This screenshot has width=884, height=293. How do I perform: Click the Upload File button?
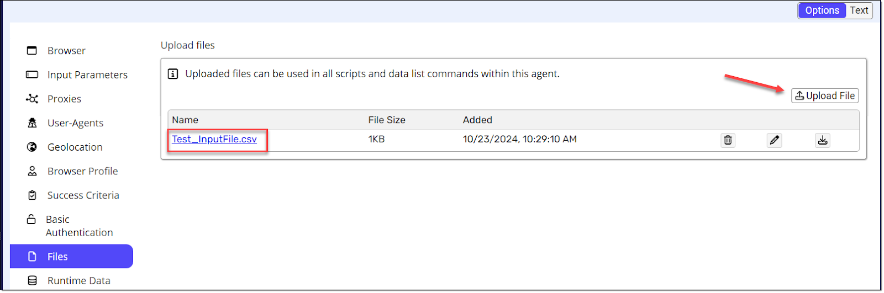coord(825,96)
